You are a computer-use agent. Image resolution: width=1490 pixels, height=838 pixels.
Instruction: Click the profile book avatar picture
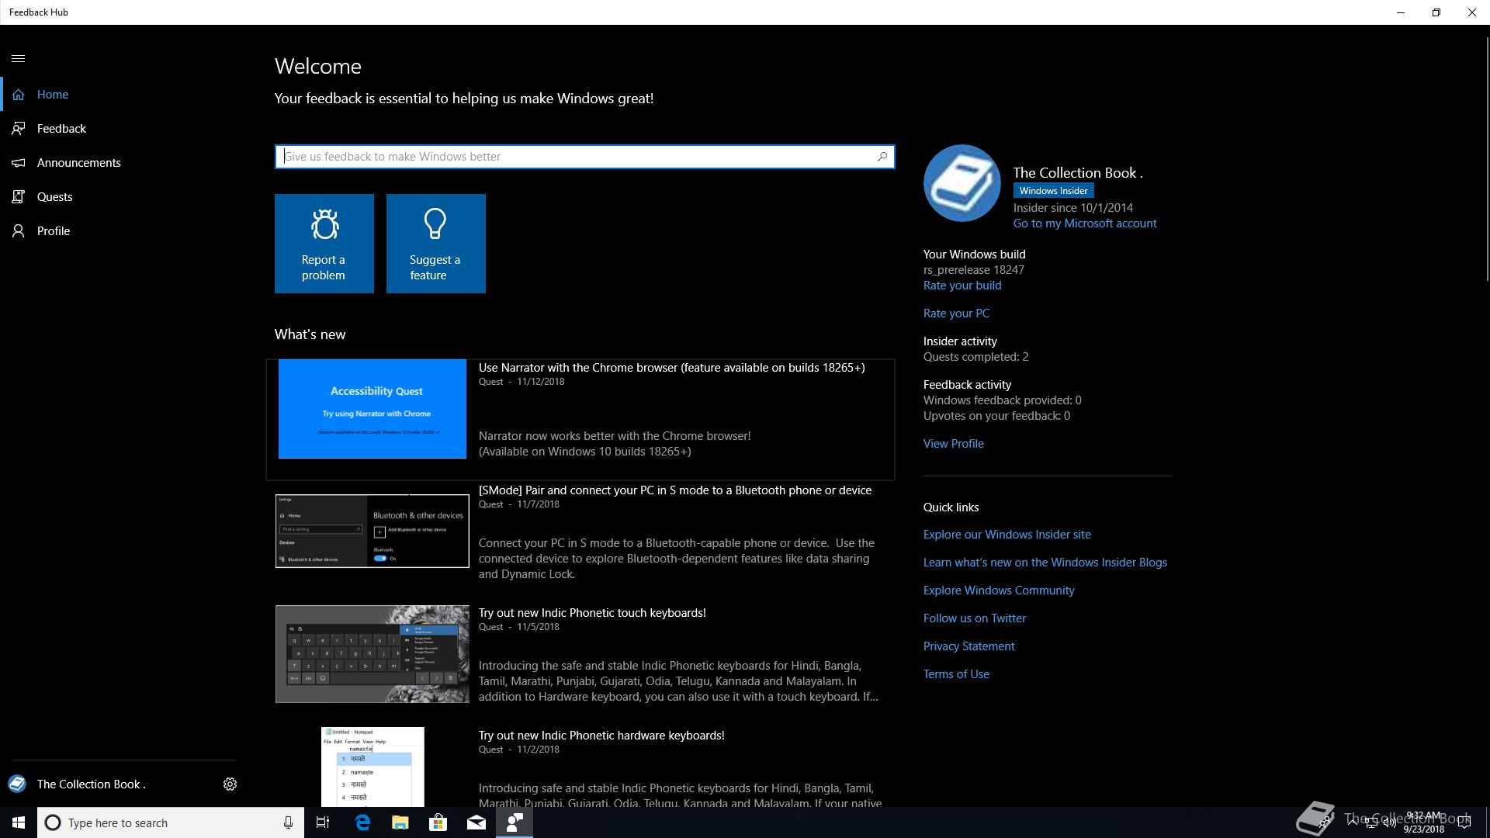pyautogui.click(x=962, y=183)
